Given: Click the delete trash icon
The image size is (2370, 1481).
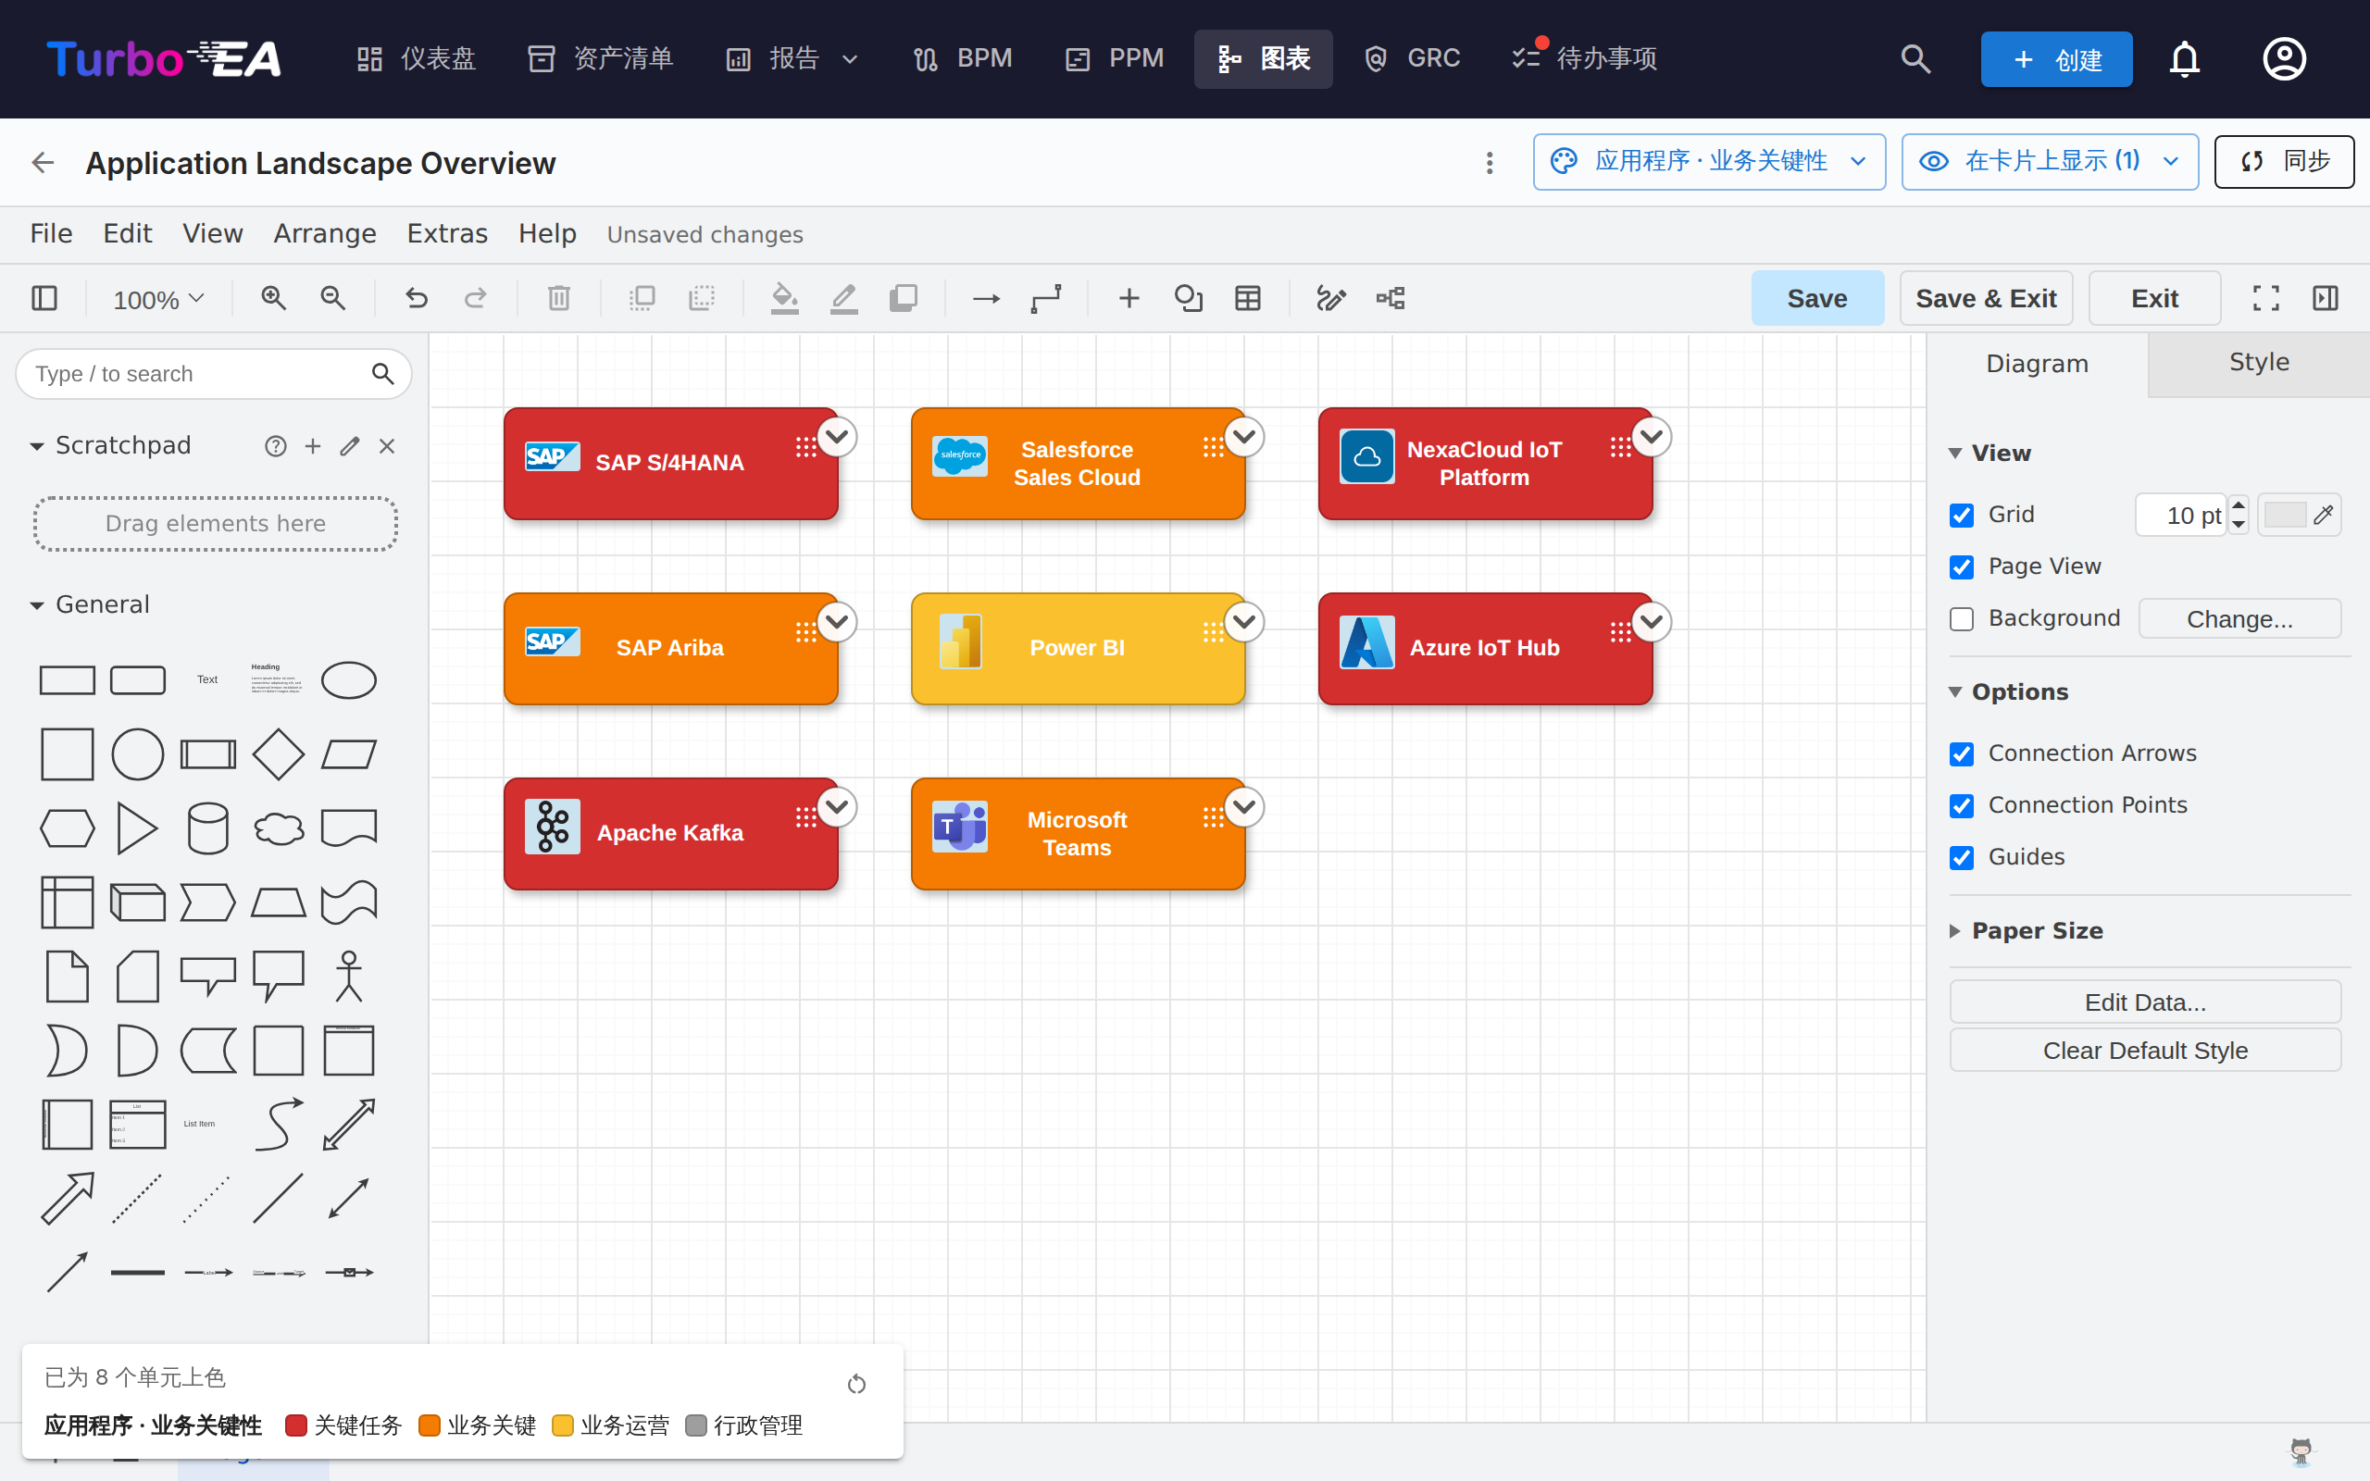Looking at the screenshot, I should click(x=558, y=298).
